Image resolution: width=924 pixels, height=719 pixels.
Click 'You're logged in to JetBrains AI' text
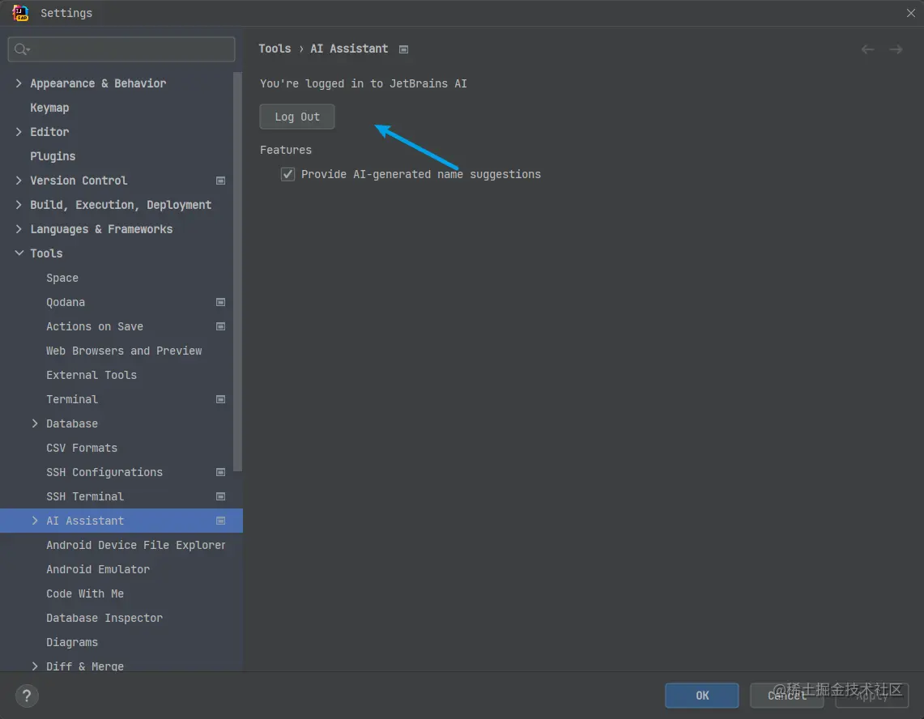(x=363, y=83)
